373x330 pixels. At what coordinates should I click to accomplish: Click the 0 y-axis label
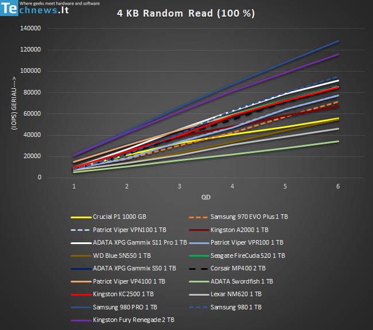(x=40, y=177)
